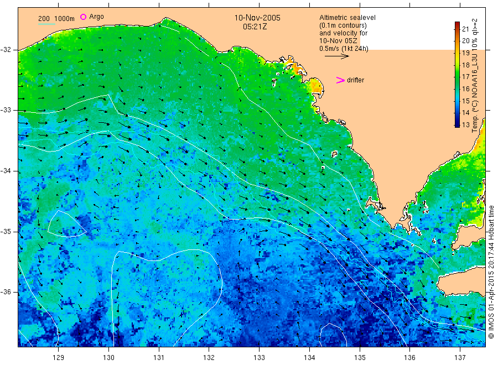The width and height of the screenshot is (498, 365).
Task: Click the latitude label -34
Action: point(6,171)
